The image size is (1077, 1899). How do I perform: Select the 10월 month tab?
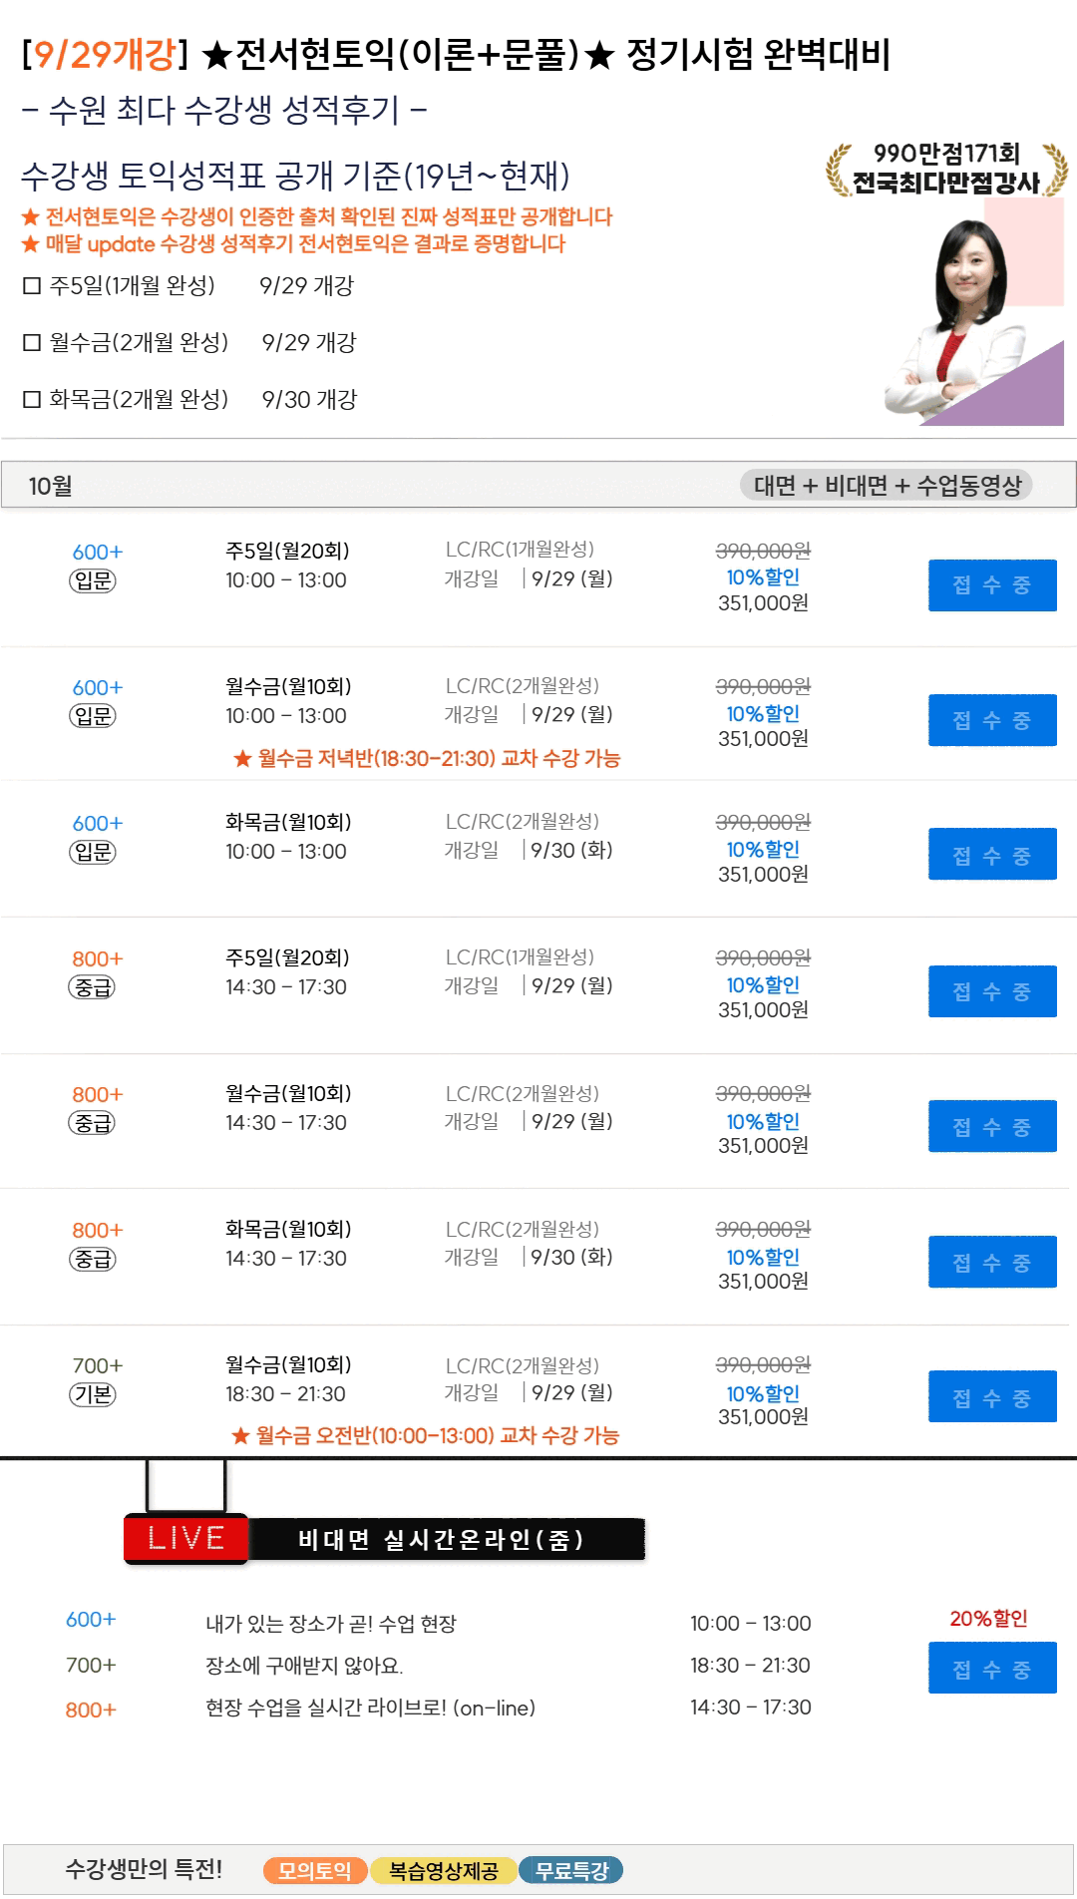point(50,486)
